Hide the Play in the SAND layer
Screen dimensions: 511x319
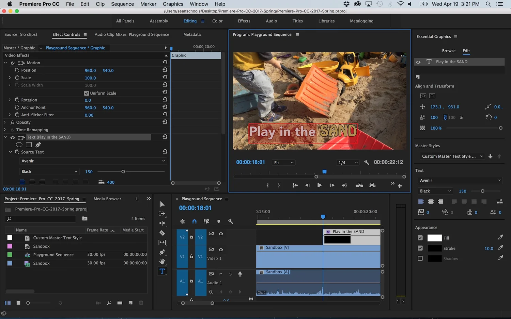pos(418,62)
